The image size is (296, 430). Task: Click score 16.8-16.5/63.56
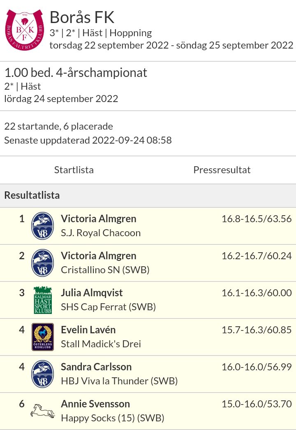(x=257, y=218)
